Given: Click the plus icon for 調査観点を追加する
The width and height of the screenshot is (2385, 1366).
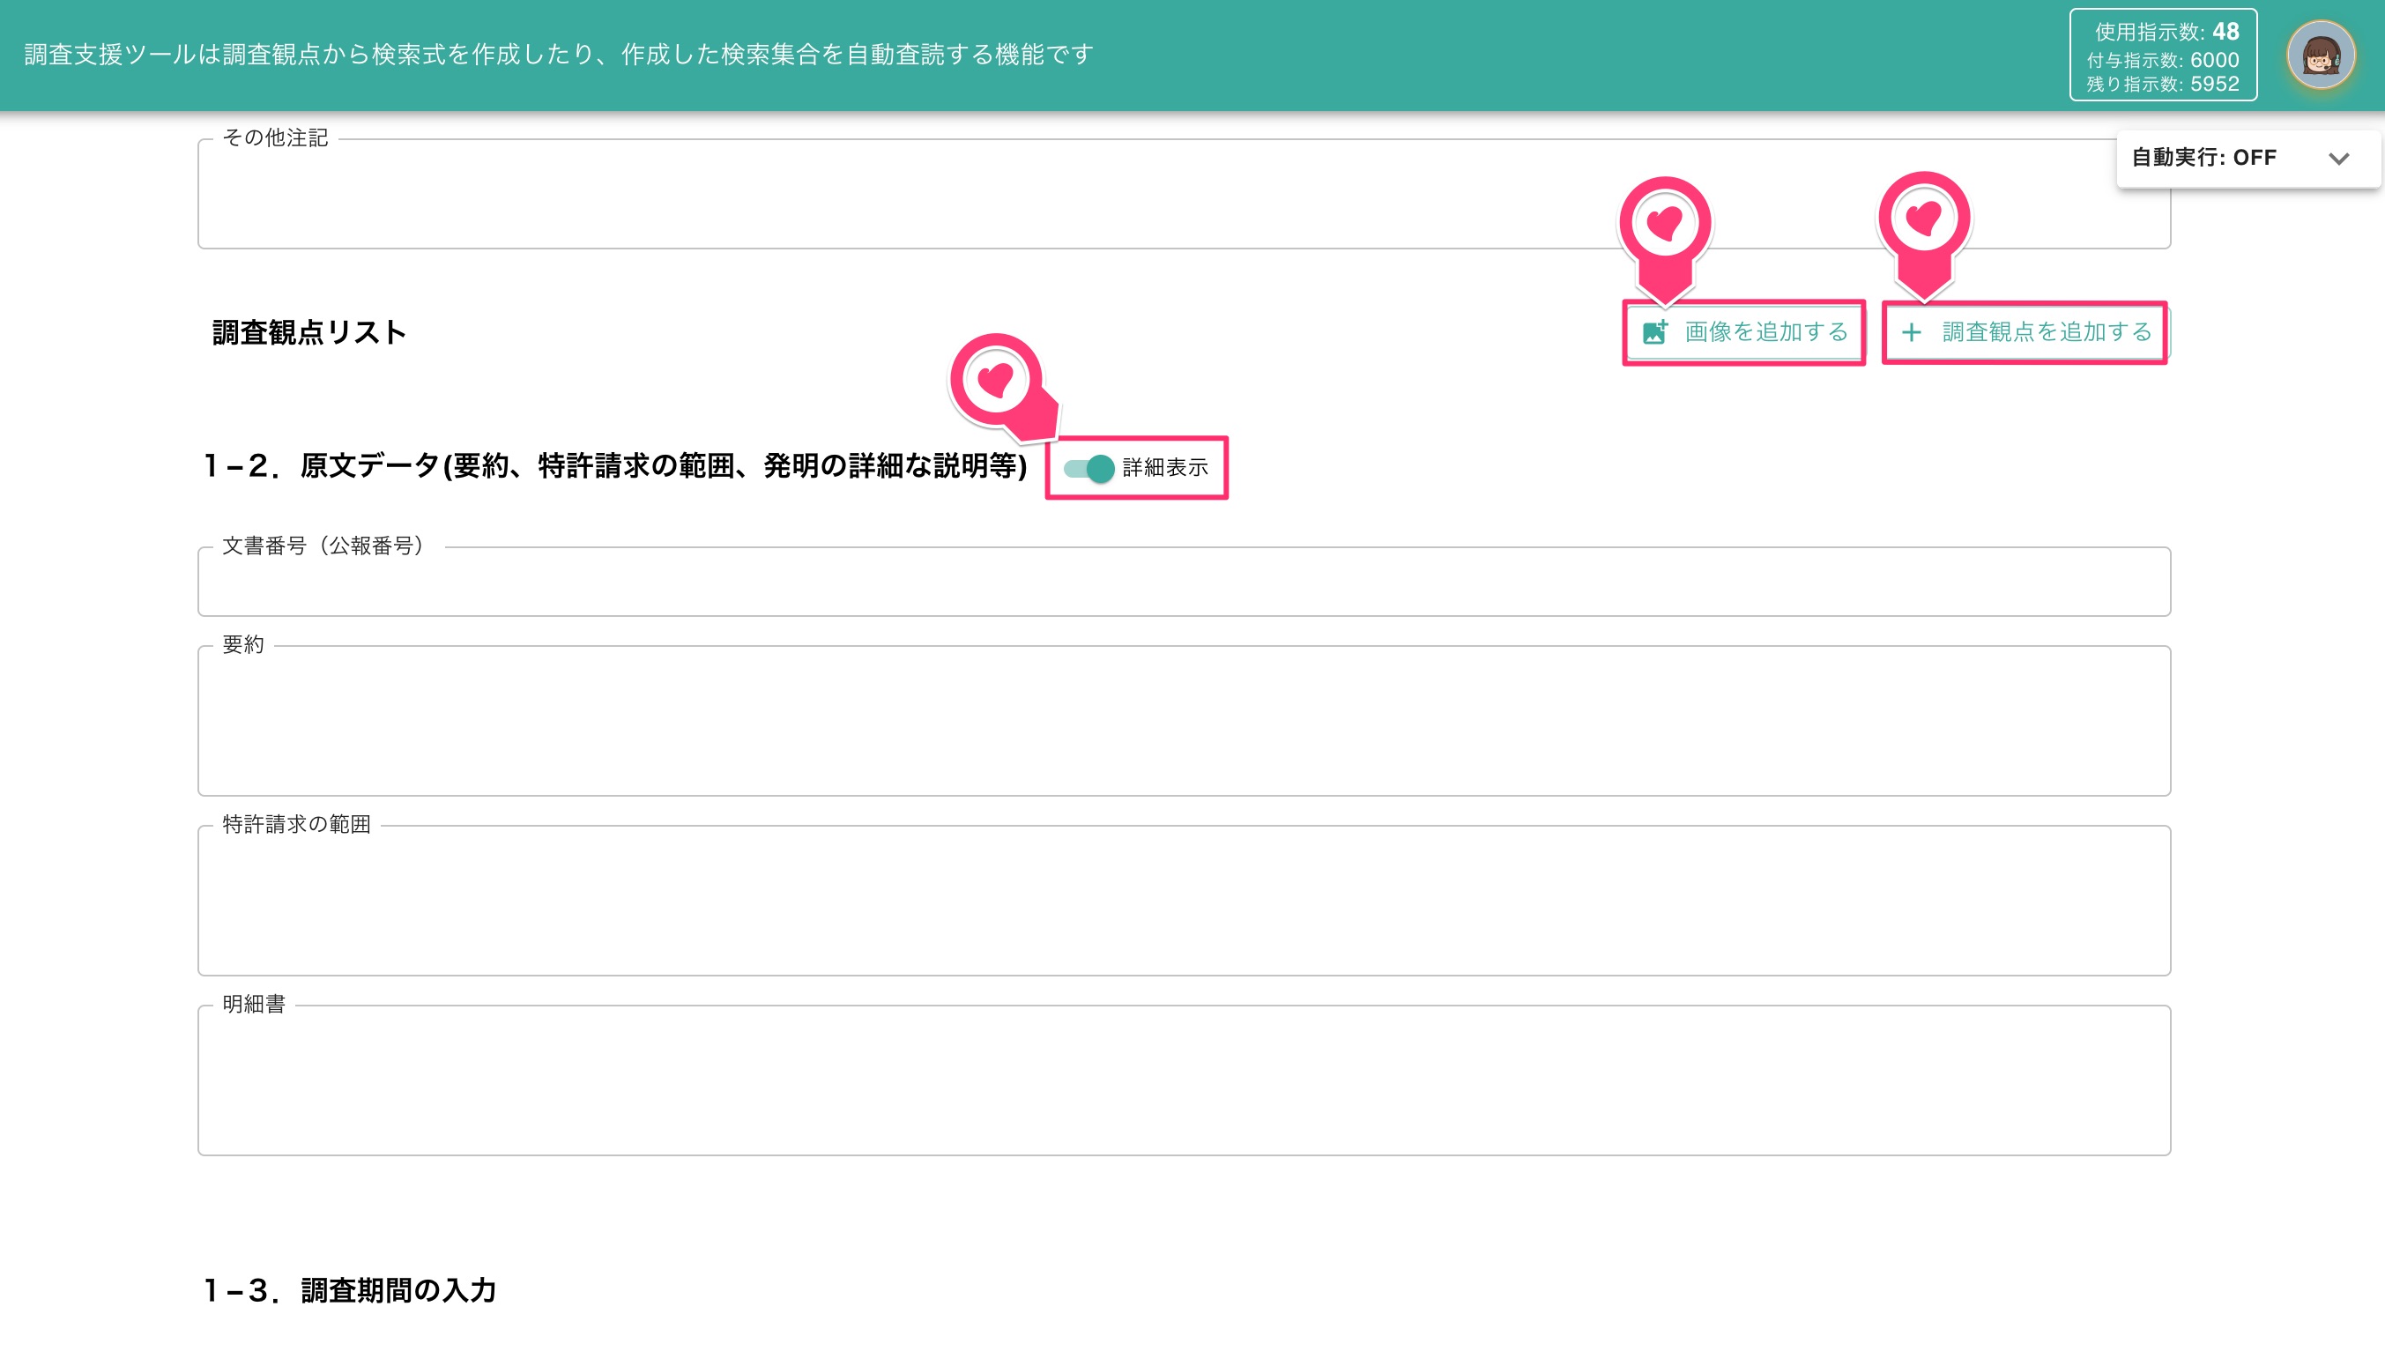Looking at the screenshot, I should click(1911, 332).
